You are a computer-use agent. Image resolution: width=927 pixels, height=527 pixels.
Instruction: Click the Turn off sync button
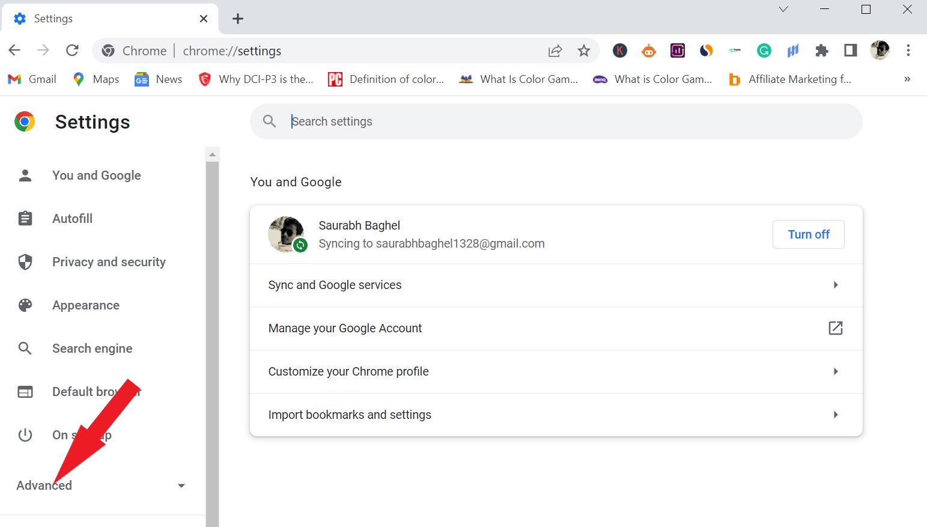(x=808, y=234)
